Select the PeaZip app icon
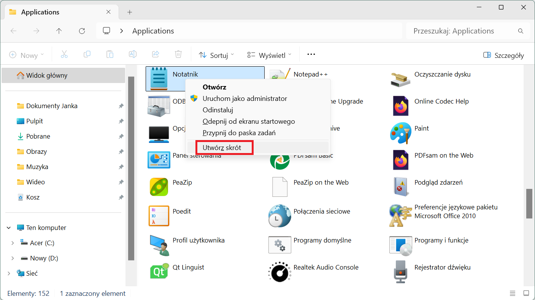The width and height of the screenshot is (535, 300). (x=159, y=187)
